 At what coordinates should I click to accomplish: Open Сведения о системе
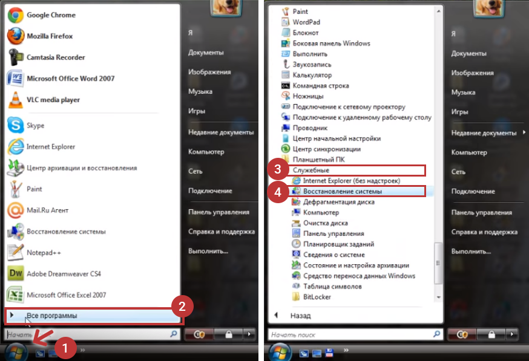(328, 255)
